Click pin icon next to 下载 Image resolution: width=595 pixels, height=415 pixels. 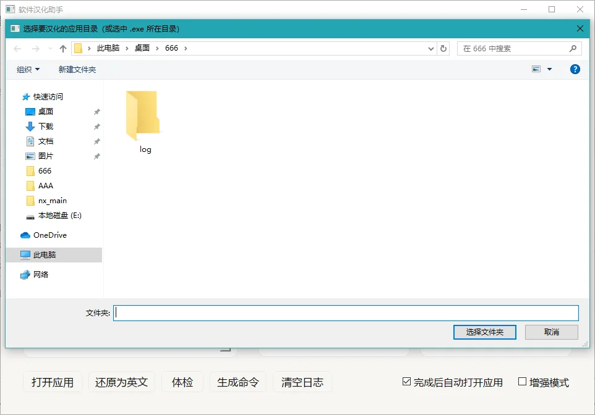point(96,127)
